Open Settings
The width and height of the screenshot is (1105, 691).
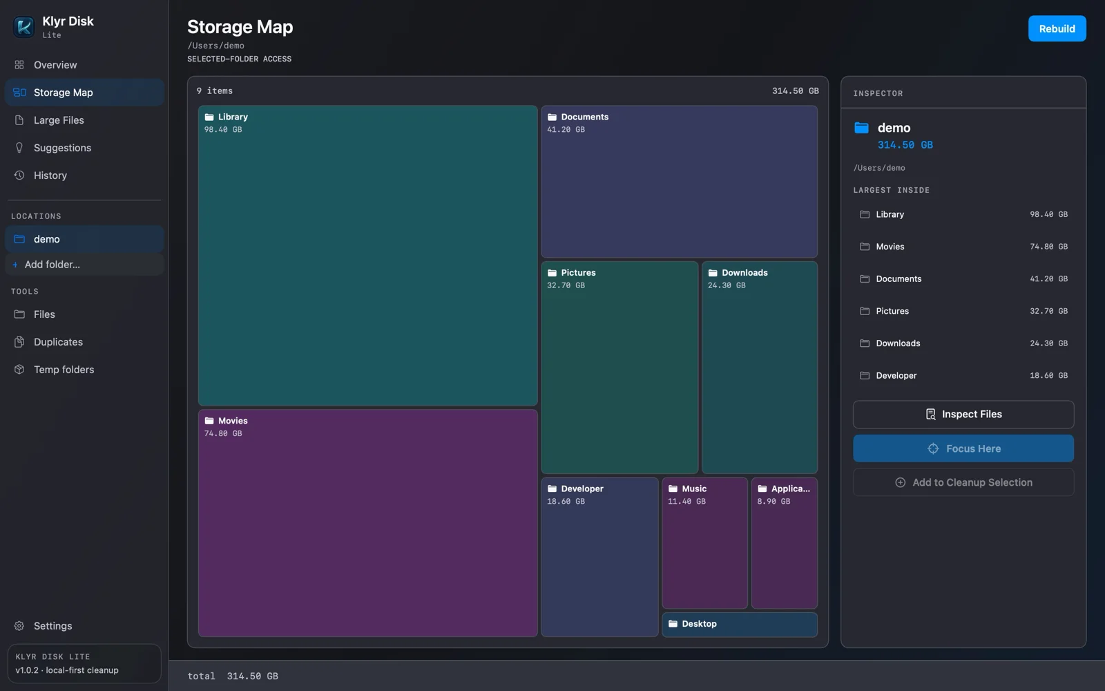point(84,626)
